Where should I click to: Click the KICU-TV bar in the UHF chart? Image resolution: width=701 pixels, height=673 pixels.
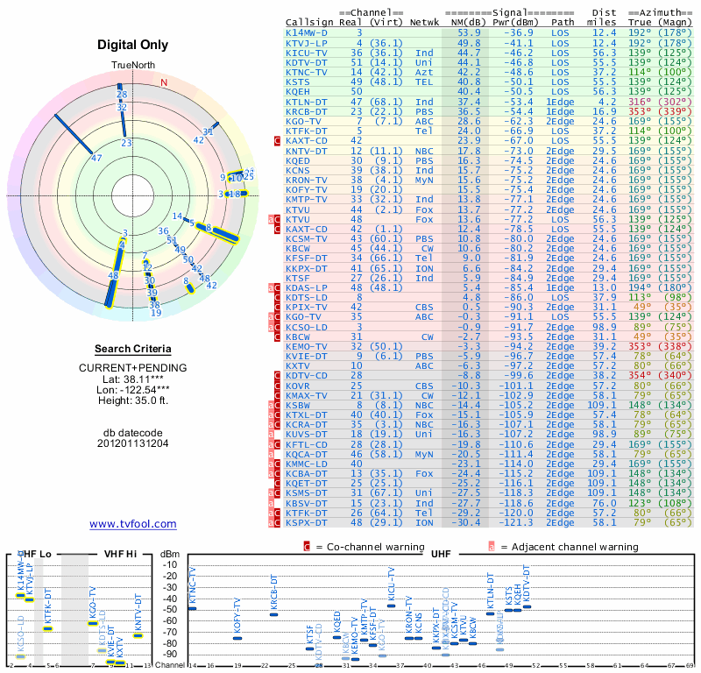(x=391, y=606)
